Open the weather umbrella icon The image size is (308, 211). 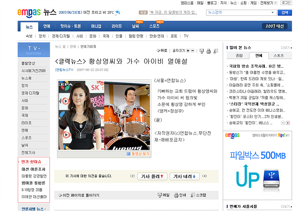coord(117,12)
